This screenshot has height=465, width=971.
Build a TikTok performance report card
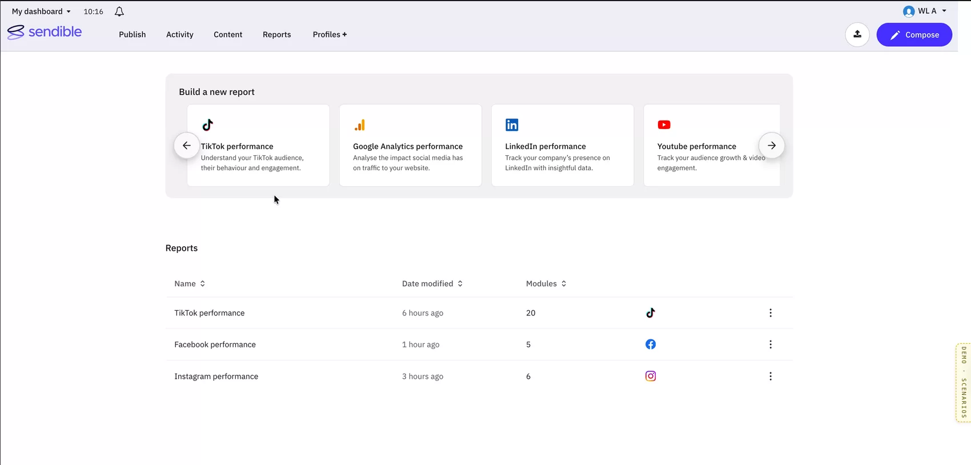(258, 145)
